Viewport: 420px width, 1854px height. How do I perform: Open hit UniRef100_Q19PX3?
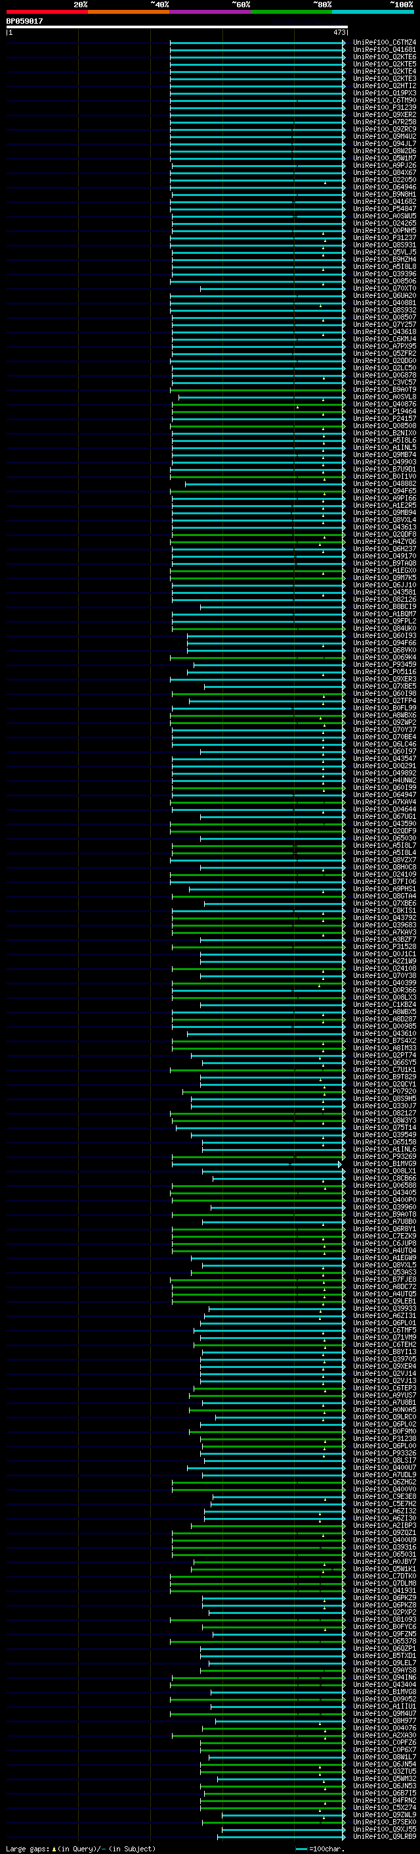[x=385, y=93]
